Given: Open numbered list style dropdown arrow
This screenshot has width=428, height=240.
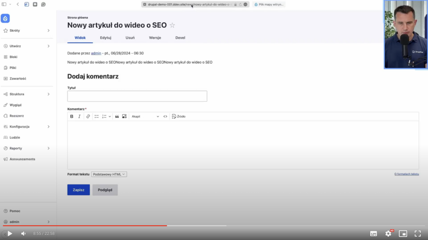Looking at the screenshot, I should 110,117.
